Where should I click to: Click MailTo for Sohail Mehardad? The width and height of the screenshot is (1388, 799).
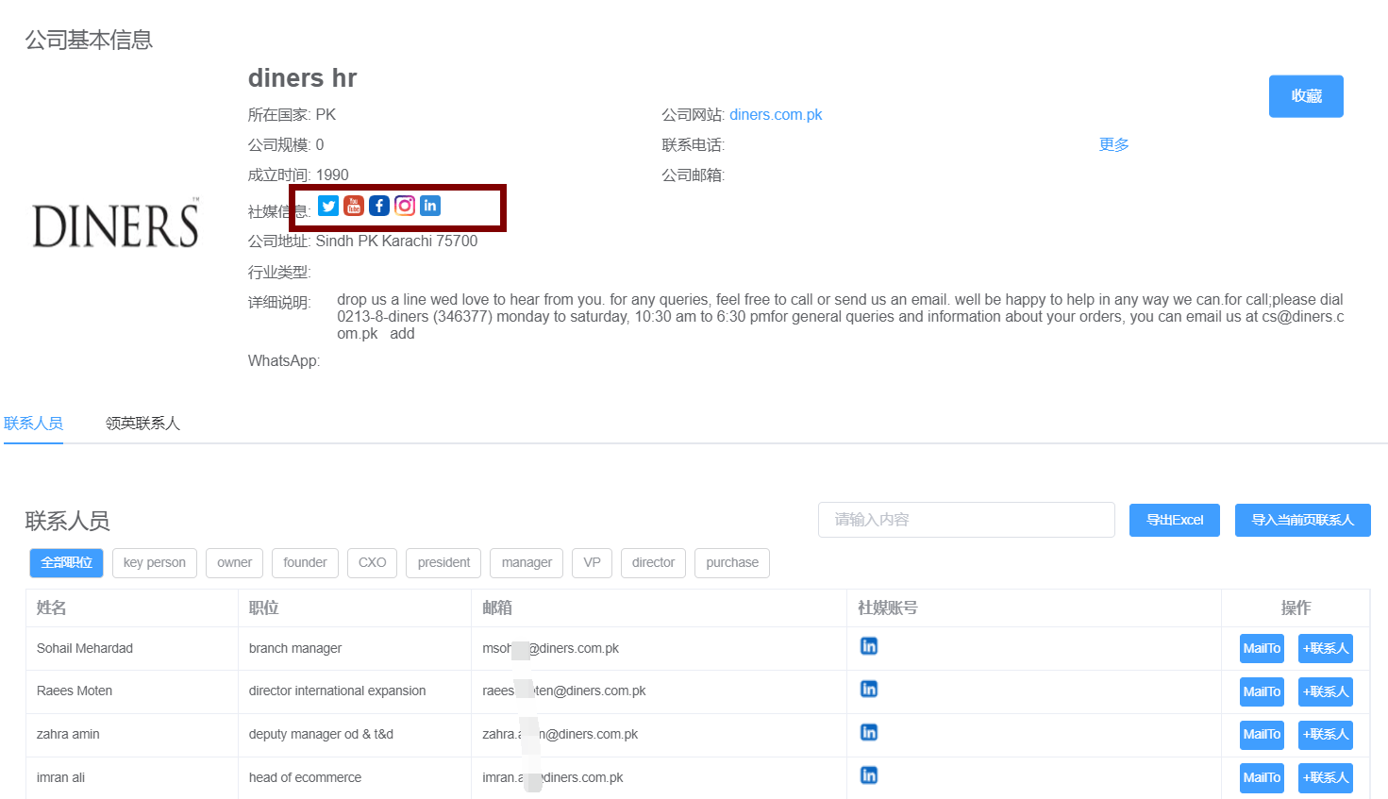coord(1262,648)
